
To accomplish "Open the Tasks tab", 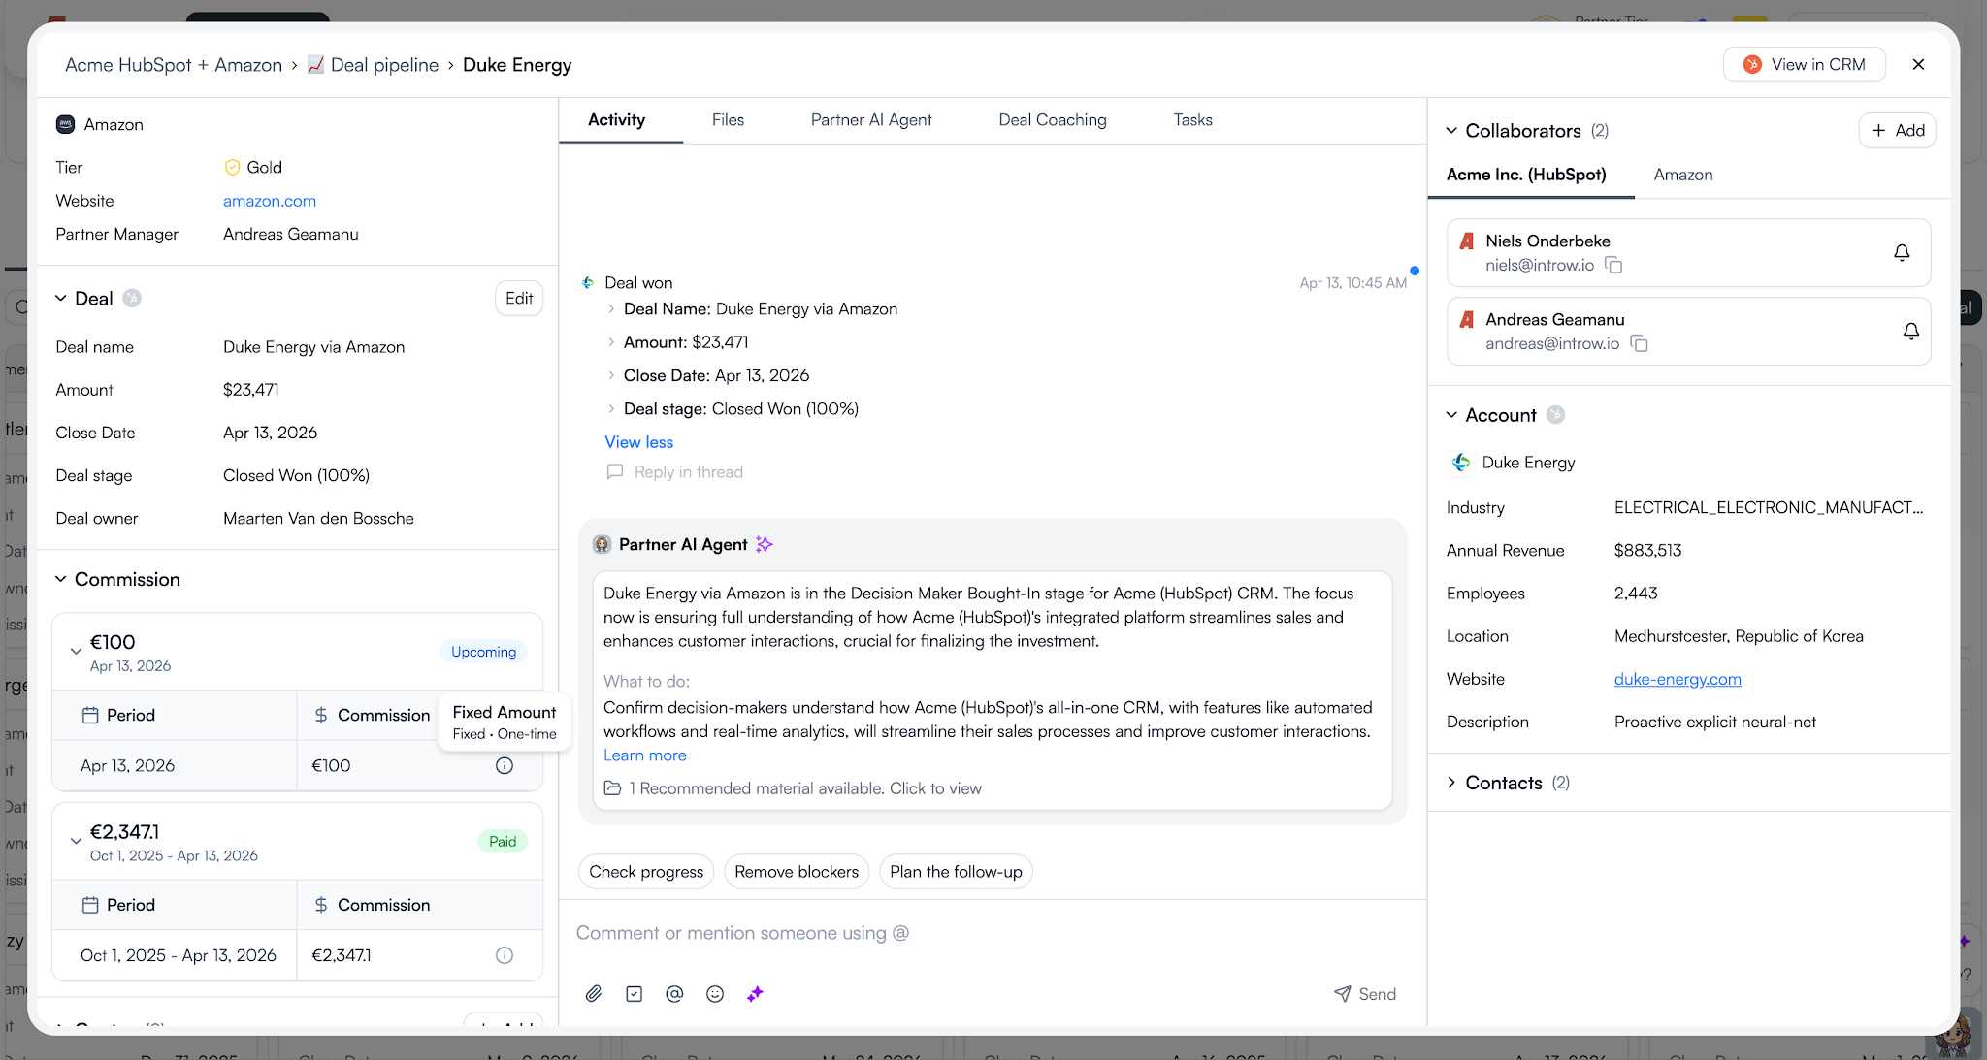I will (1193, 120).
